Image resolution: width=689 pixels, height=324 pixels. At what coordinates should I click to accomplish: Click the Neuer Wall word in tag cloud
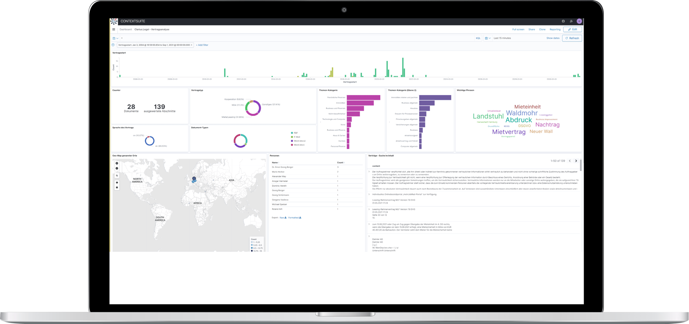click(x=541, y=132)
